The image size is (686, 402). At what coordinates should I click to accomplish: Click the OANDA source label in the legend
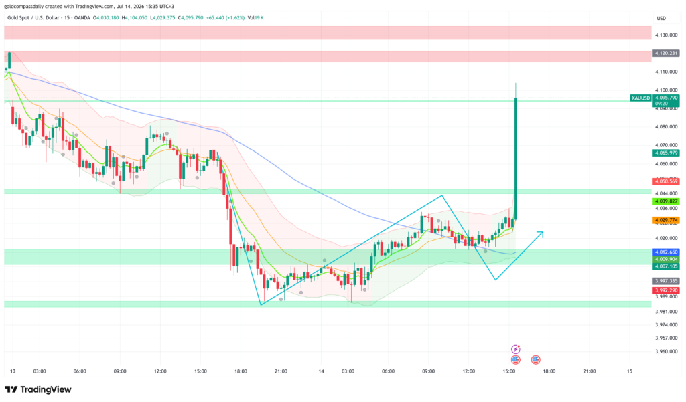[x=82, y=18]
